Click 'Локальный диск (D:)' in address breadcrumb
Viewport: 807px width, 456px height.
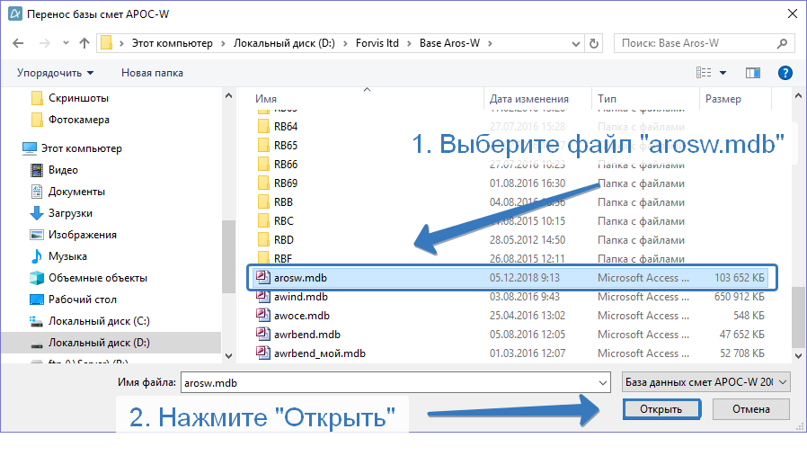[x=284, y=43]
